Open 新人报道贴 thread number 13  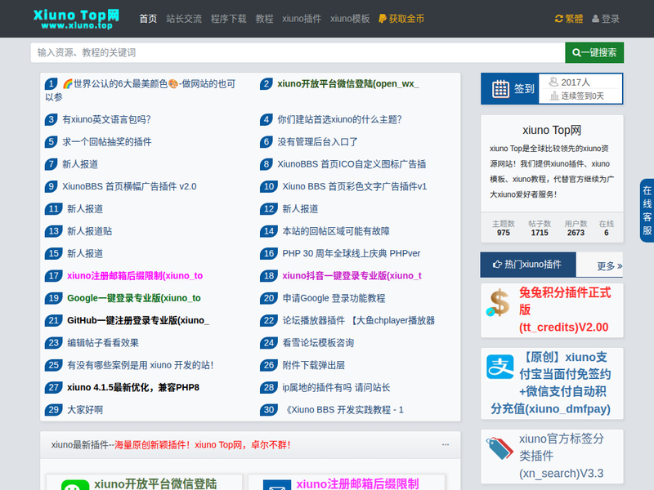[x=90, y=231]
